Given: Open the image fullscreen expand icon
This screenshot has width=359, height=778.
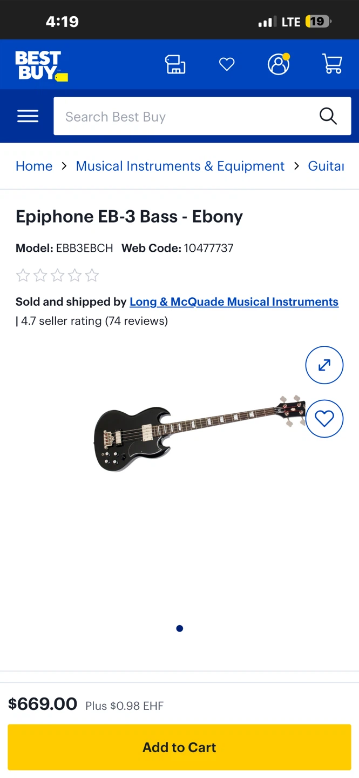Looking at the screenshot, I should [x=324, y=365].
